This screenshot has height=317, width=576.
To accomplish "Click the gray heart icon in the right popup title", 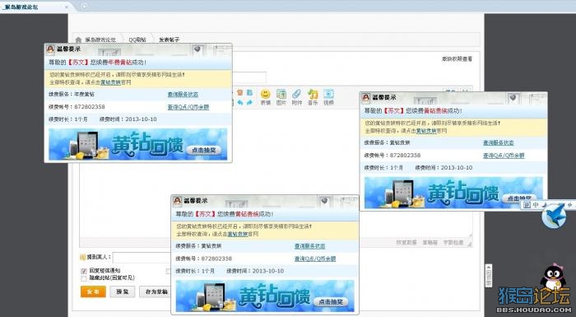I will tap(513, 97).
